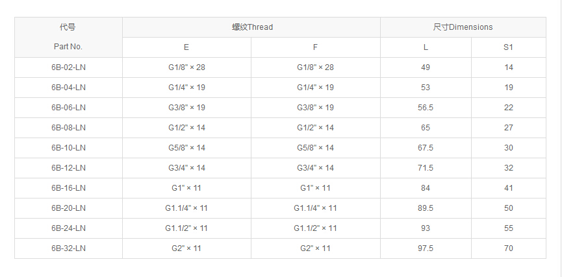562x277 pixels.
Task: Click part number 6B-12-LN
Action: (68, 168)
